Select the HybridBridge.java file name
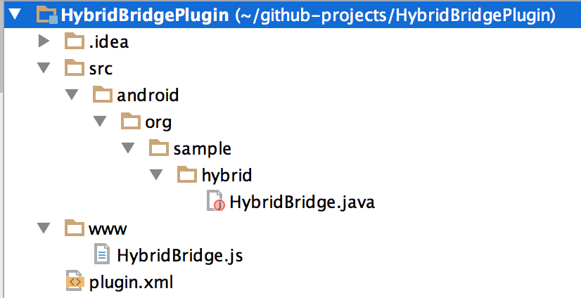 (x=302, y=202)
